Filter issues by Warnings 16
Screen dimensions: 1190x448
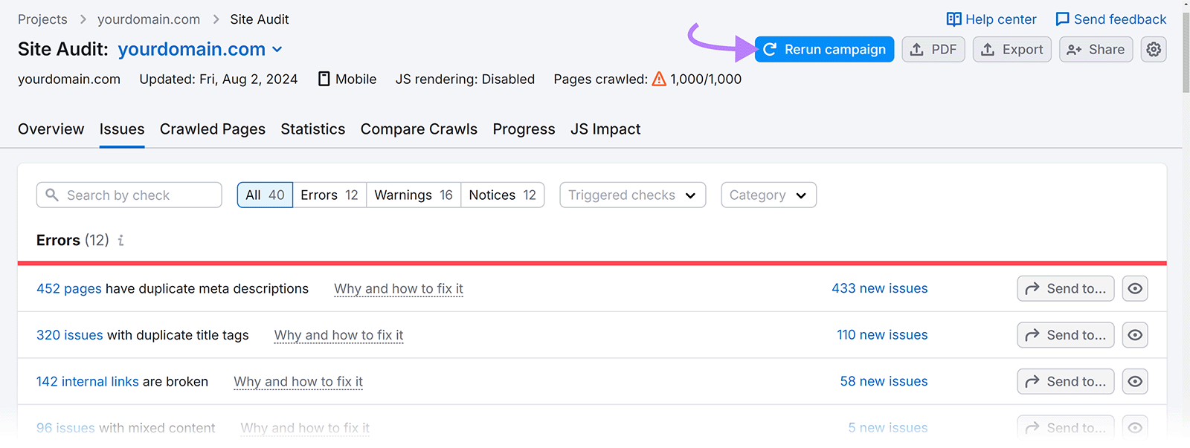coord(413,195)
